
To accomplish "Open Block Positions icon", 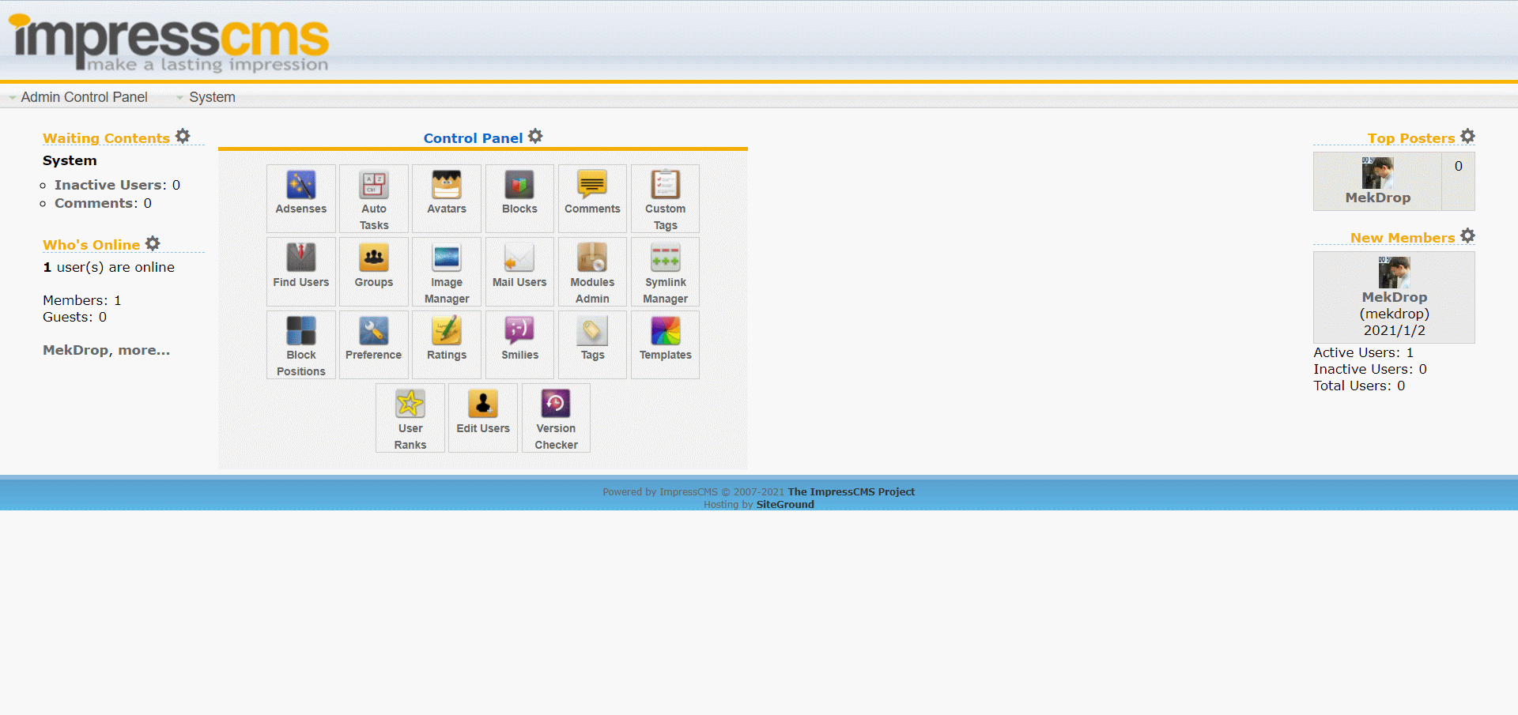I will tap(301, 344).
